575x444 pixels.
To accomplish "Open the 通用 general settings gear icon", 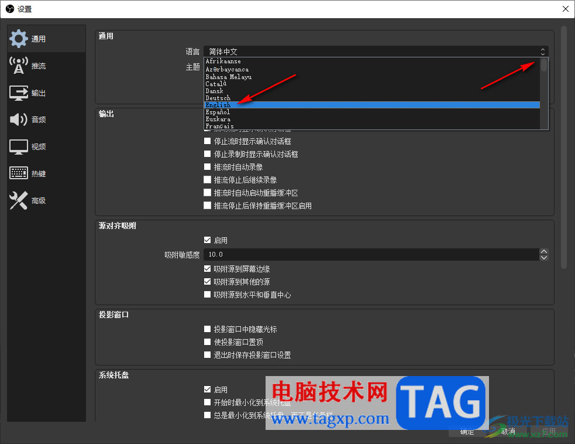I will click(18, 39).
